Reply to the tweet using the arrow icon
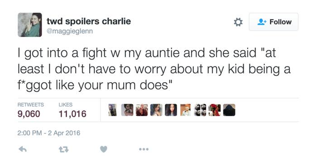This screenshot has width=317, height=168. pyautogui.click(x=23, y=149)
